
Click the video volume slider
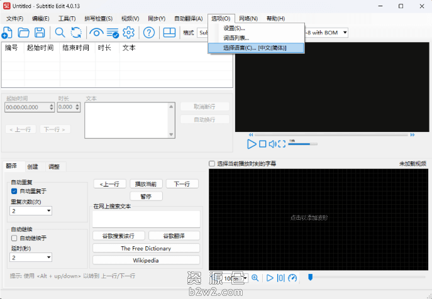302,144
